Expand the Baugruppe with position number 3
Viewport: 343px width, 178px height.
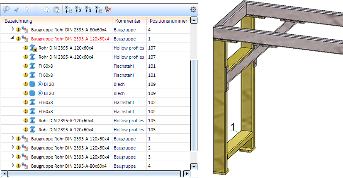pos(12,157)
